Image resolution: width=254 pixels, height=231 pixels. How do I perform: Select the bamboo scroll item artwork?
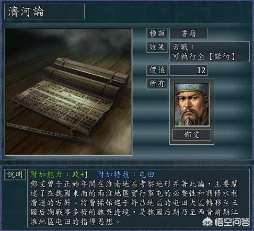point(68,92)
